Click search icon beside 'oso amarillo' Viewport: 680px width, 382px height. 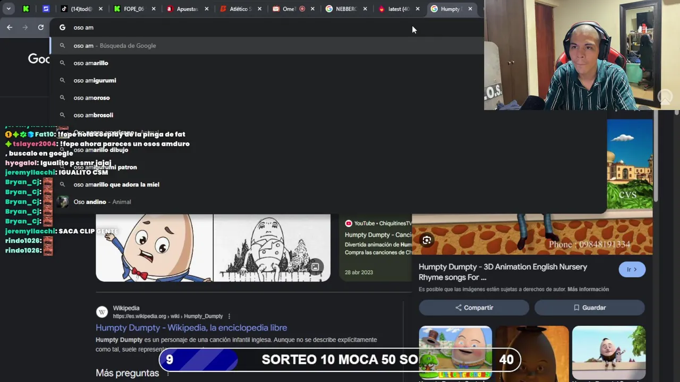click(62, 63)
